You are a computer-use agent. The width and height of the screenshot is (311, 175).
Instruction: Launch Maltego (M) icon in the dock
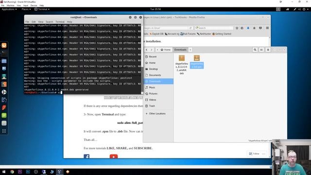tap(4, 69)
